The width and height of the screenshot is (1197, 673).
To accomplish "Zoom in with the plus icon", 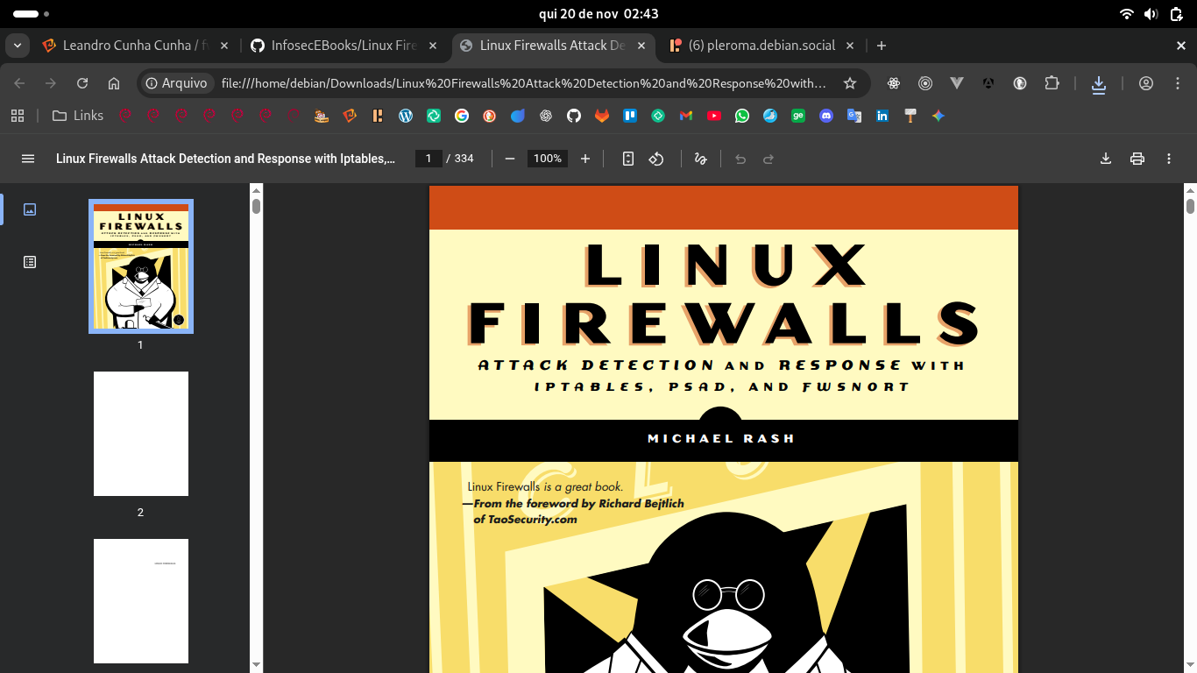I will [585, 159].
